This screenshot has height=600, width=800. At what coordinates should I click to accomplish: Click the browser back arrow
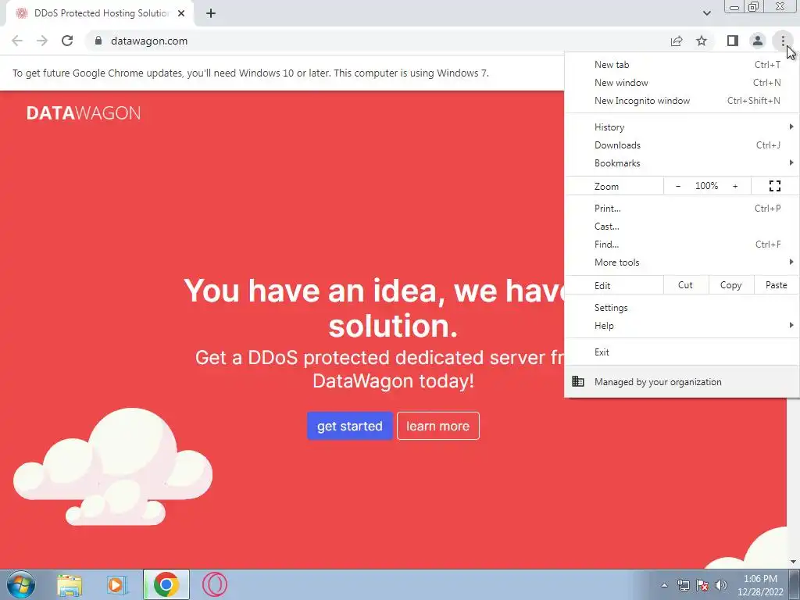click(17, 41)
